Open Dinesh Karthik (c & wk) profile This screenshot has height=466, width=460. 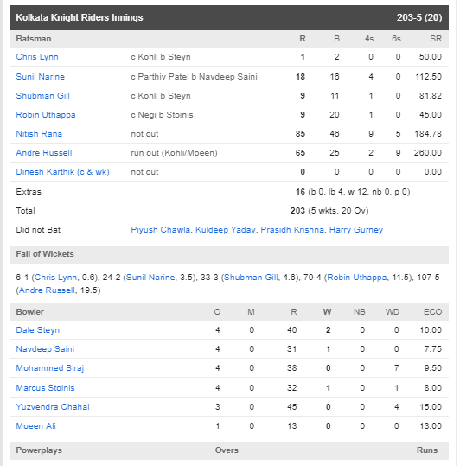pyautogui.click(x=63, y=172)
